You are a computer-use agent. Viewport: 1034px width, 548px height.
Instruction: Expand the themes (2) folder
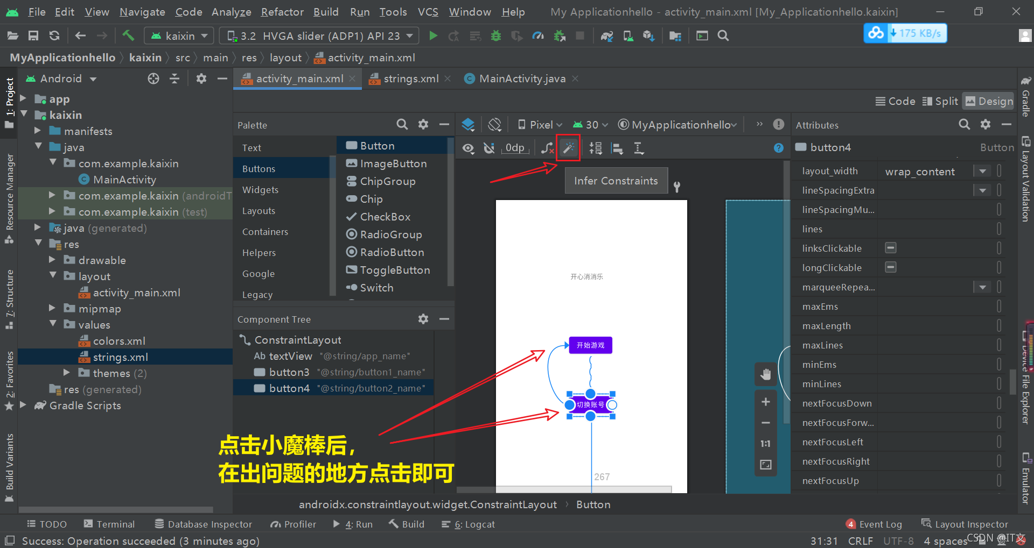click(x=66, y=373)
